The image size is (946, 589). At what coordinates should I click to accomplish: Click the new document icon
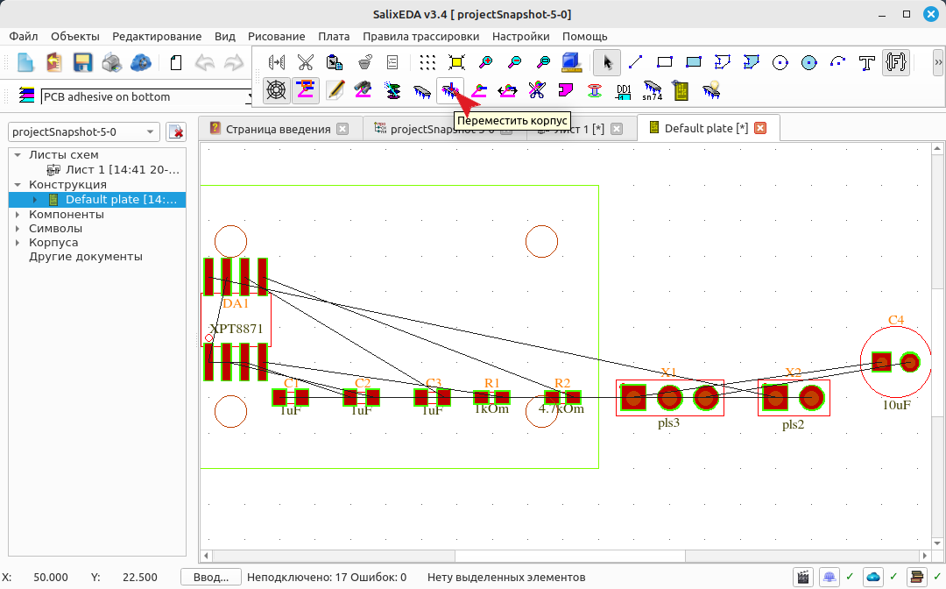(25, 63)
